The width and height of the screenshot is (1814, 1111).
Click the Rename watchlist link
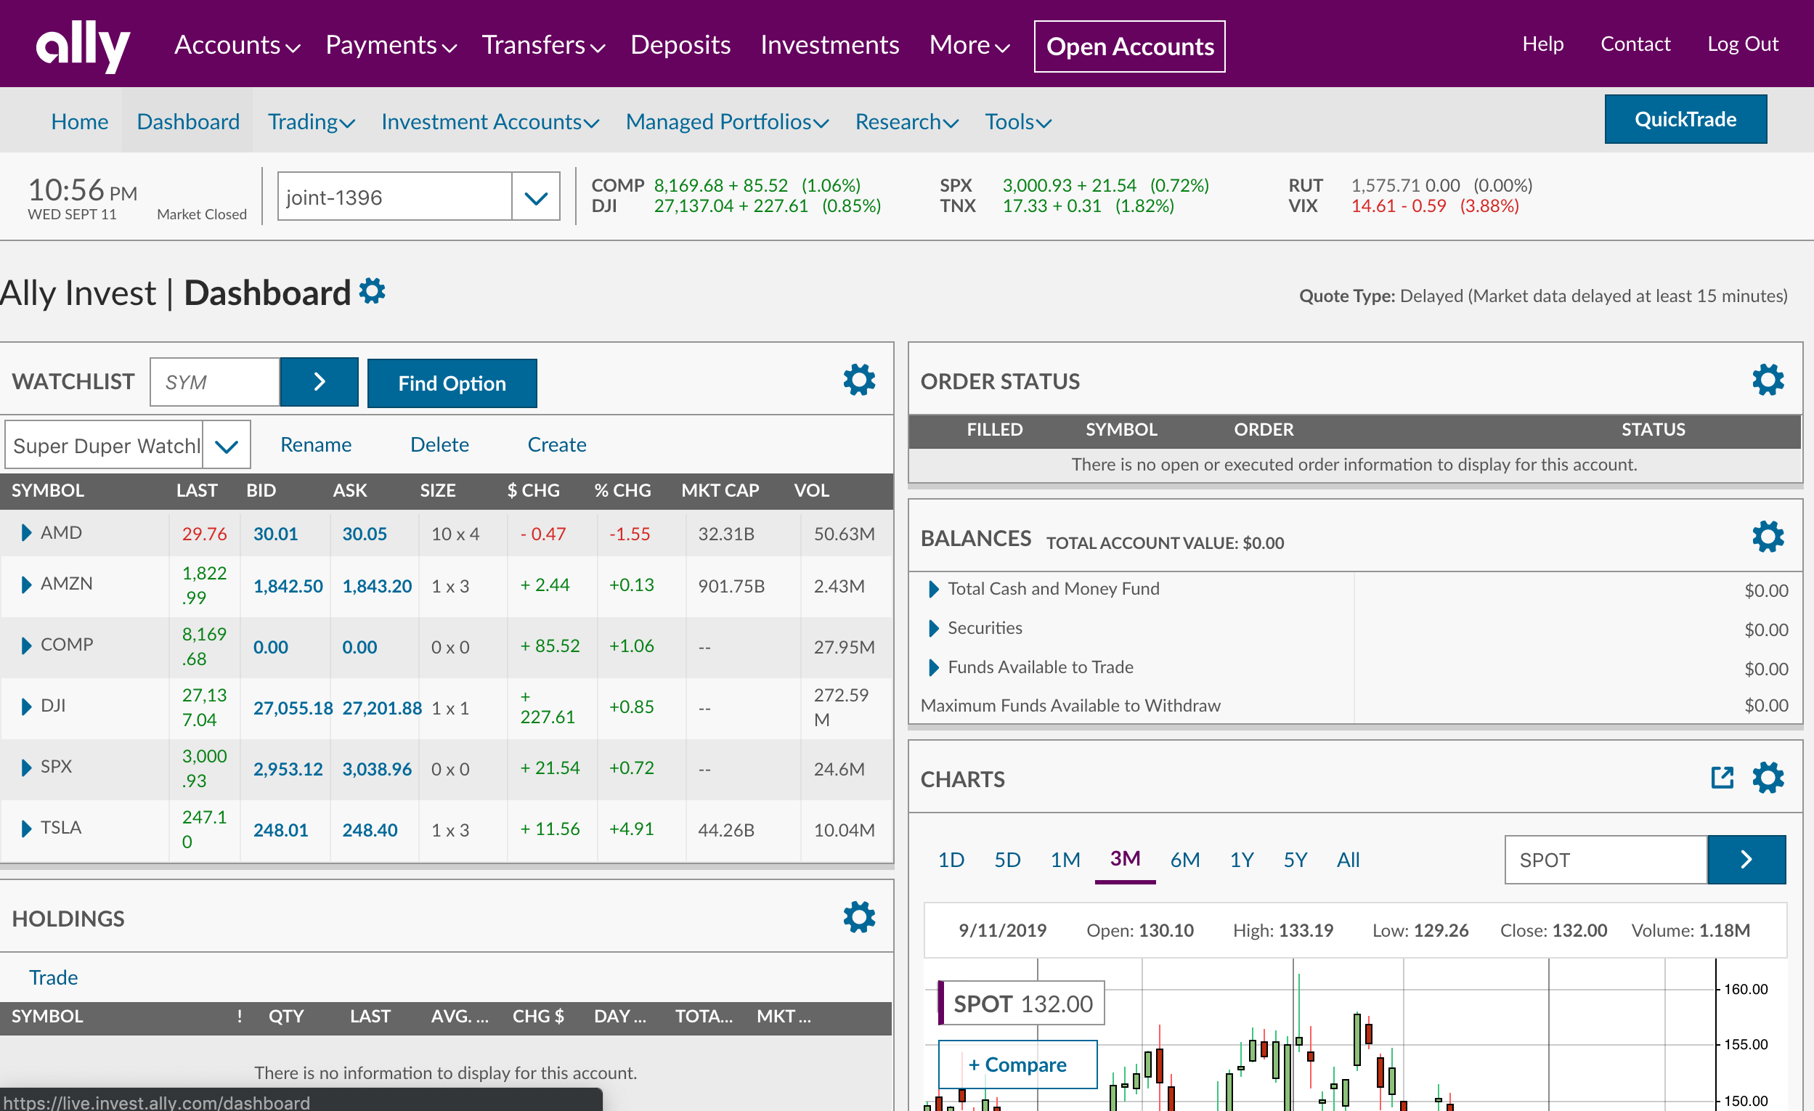[316, 444]
